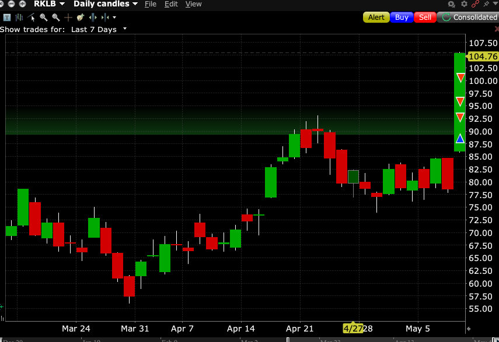This screenshot has height=342, width=499.
Task: Click the Apr 14 date label
Action: (240, 329)
